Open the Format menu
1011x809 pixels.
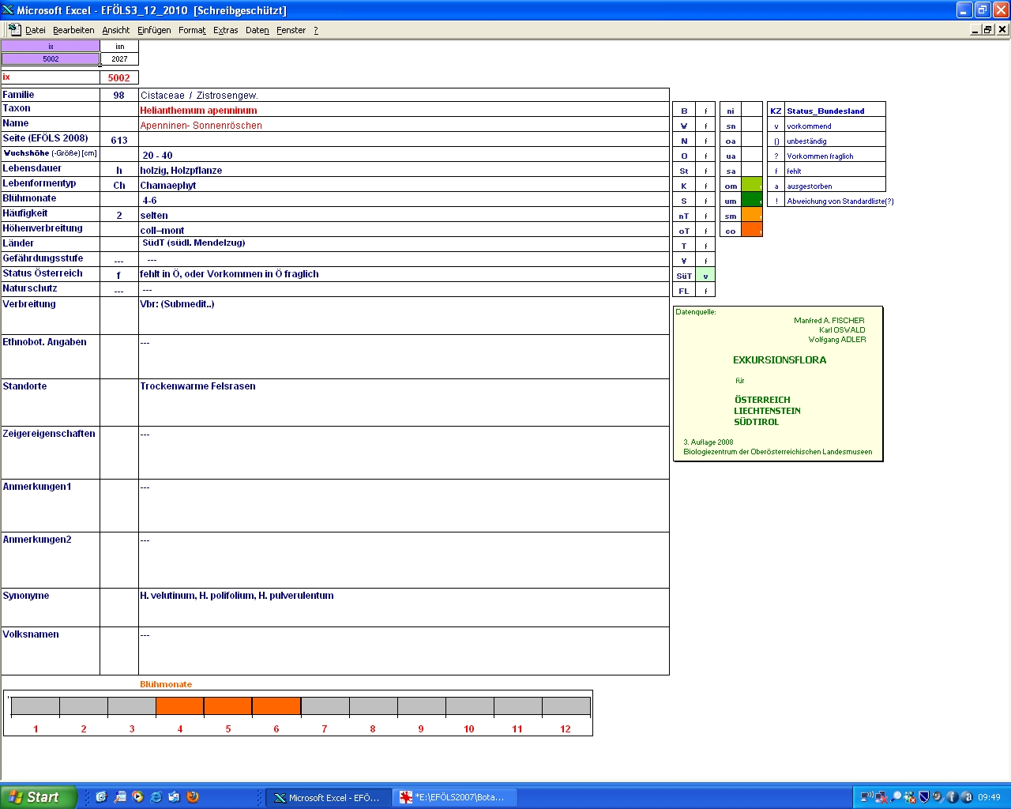point(192,30)
